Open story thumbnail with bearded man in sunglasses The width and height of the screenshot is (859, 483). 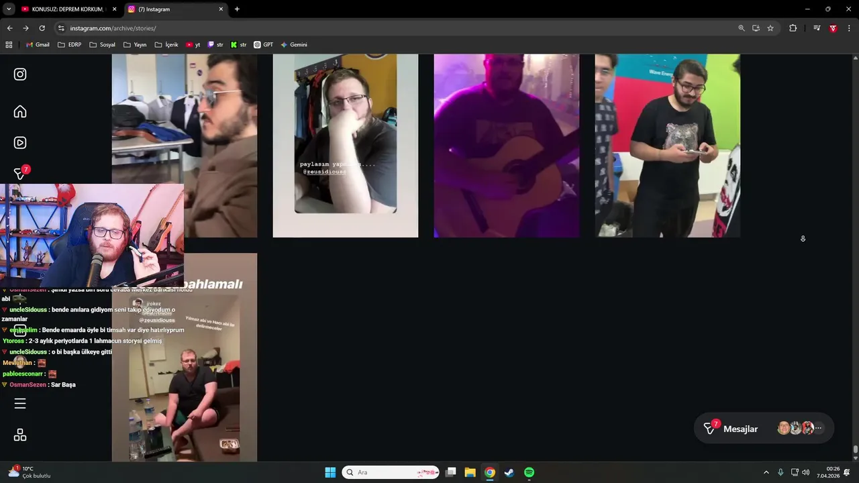tap(185, 146)
